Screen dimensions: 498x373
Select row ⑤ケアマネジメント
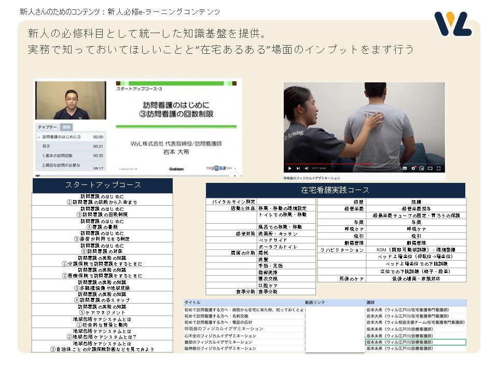click(x=102, y=310)
